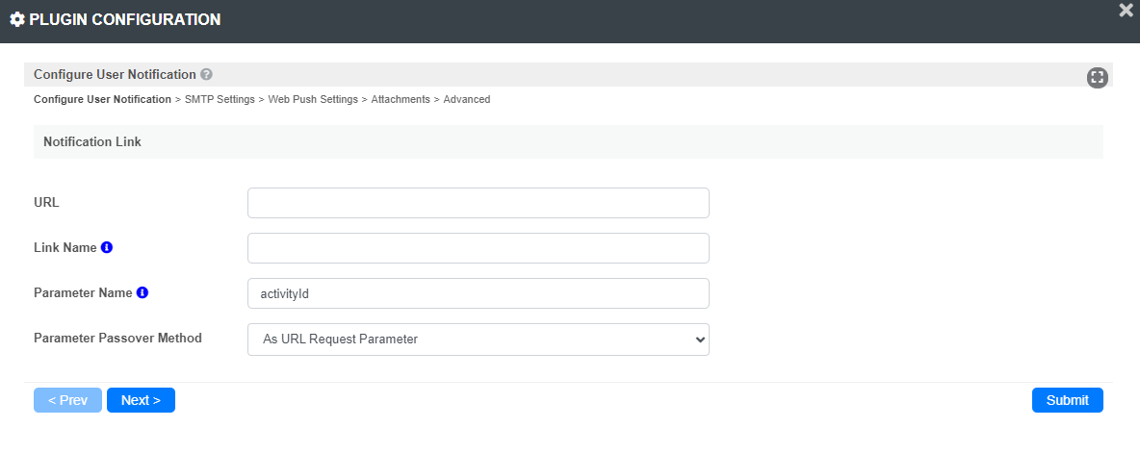Jump to the Advanced step
The height and width of the screenshot is (453, 1140).
click(467, 99)
